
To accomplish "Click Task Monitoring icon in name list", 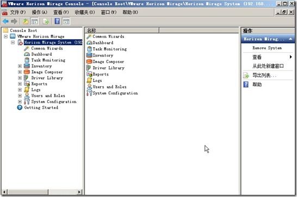I will [89, 49].
